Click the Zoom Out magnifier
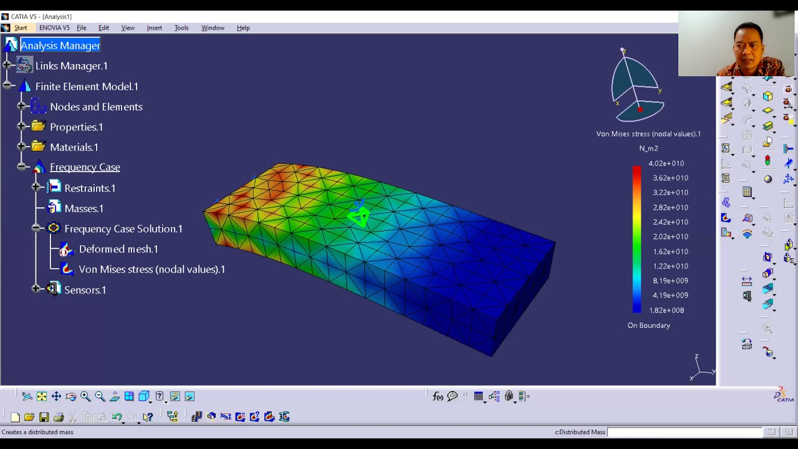Viewport: 798px width, 449px height. (100, 397)
